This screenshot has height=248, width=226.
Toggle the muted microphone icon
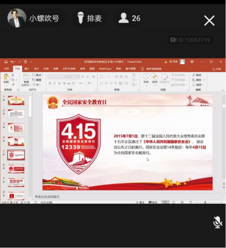[217, 222]
